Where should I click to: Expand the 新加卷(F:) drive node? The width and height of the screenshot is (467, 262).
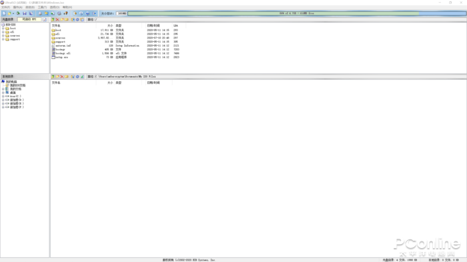click(3, 107)
